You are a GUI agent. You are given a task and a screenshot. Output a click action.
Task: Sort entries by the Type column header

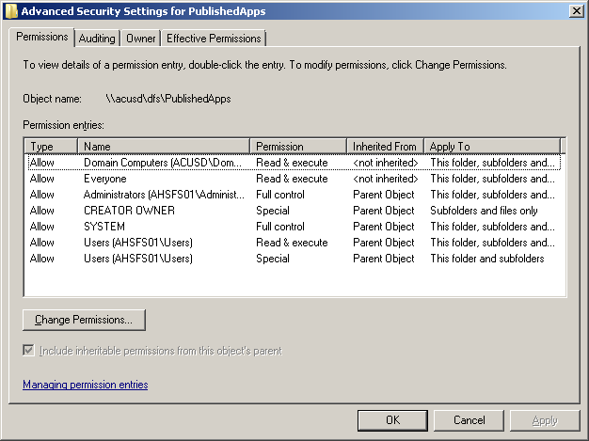coord(51,147)
